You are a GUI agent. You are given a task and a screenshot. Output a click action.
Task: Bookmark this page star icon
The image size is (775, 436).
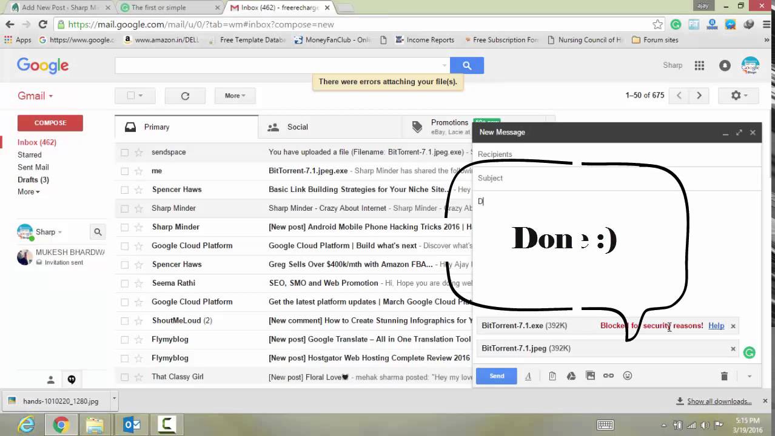pos(657,24)
